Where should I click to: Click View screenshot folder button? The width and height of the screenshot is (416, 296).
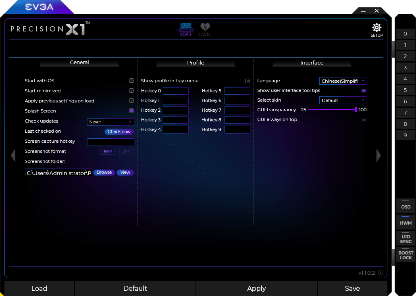125,172
